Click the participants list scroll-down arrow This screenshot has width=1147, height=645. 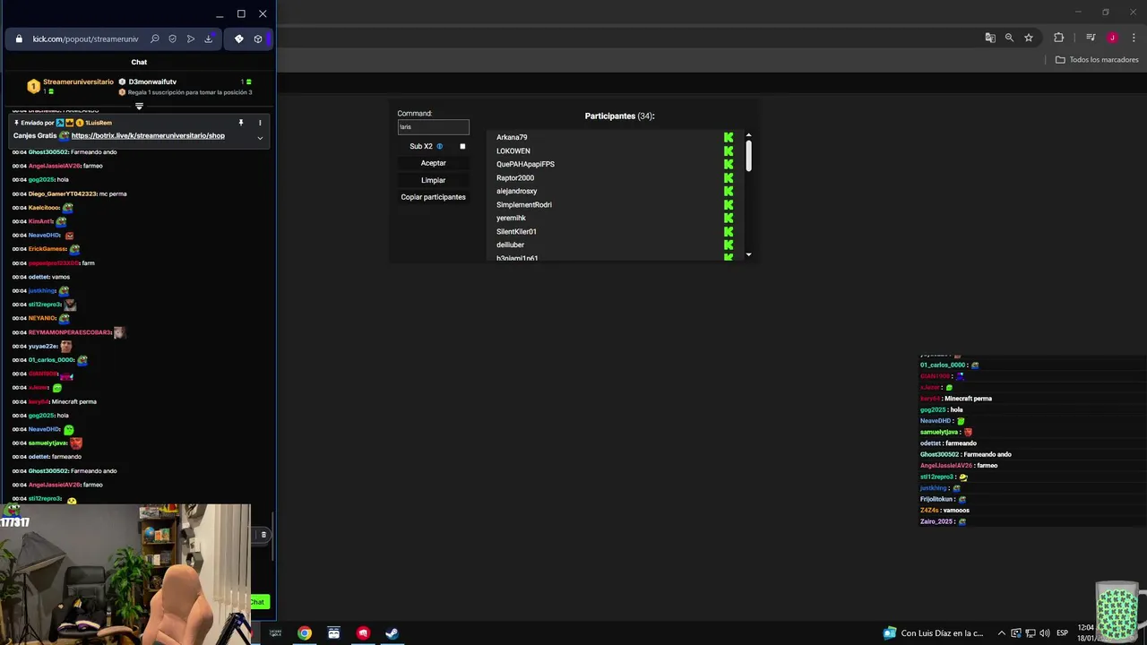click(x=748, y=254)
